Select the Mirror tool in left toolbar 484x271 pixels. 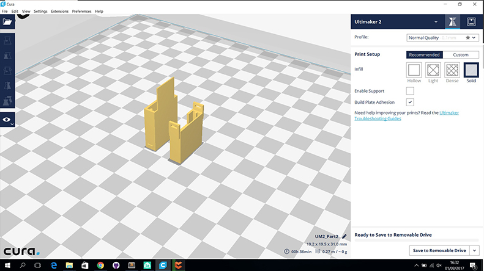tap(7, 85)
